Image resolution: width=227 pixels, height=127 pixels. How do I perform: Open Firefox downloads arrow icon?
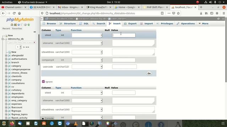coord(201,13)
